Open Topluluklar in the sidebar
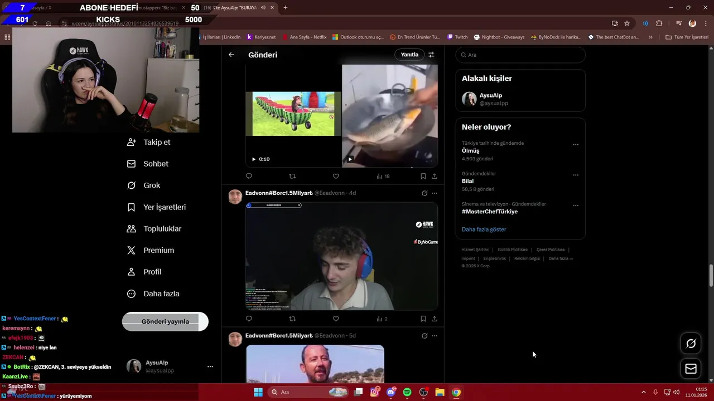 pos(154,229)
